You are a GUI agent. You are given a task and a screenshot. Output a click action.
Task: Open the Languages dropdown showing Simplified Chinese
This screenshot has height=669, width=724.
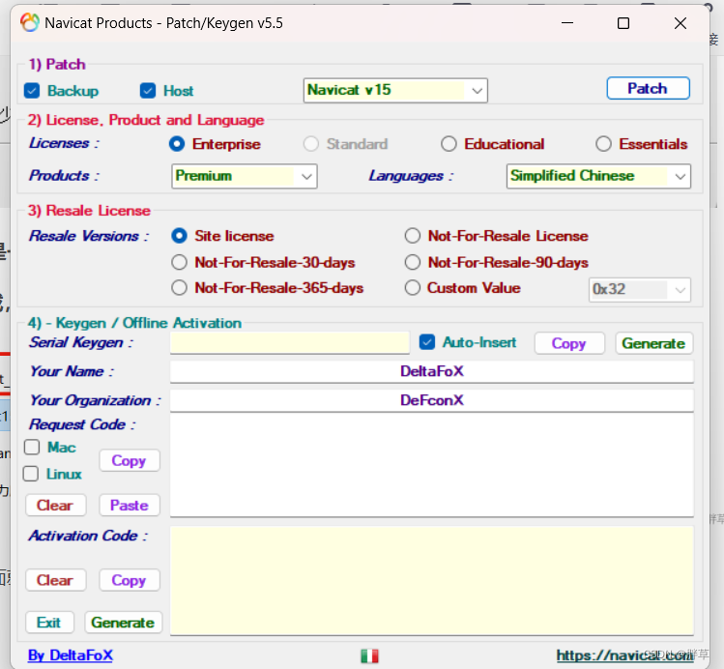[x=598, y=176]
